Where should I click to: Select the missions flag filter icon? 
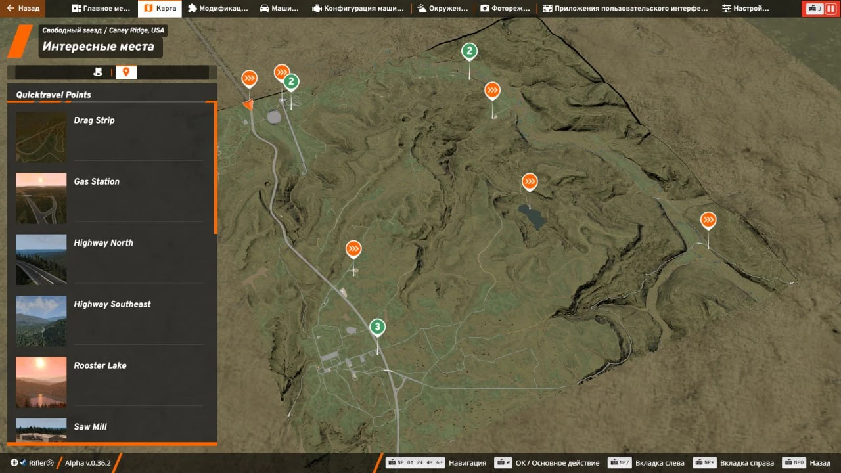pos(98,72)
